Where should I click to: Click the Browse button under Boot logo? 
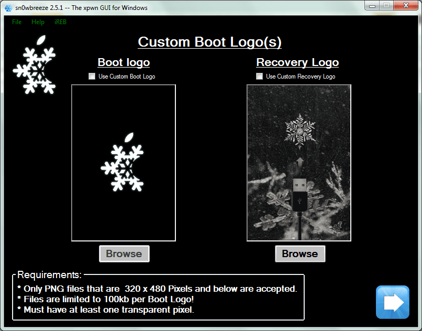point(124,253)
